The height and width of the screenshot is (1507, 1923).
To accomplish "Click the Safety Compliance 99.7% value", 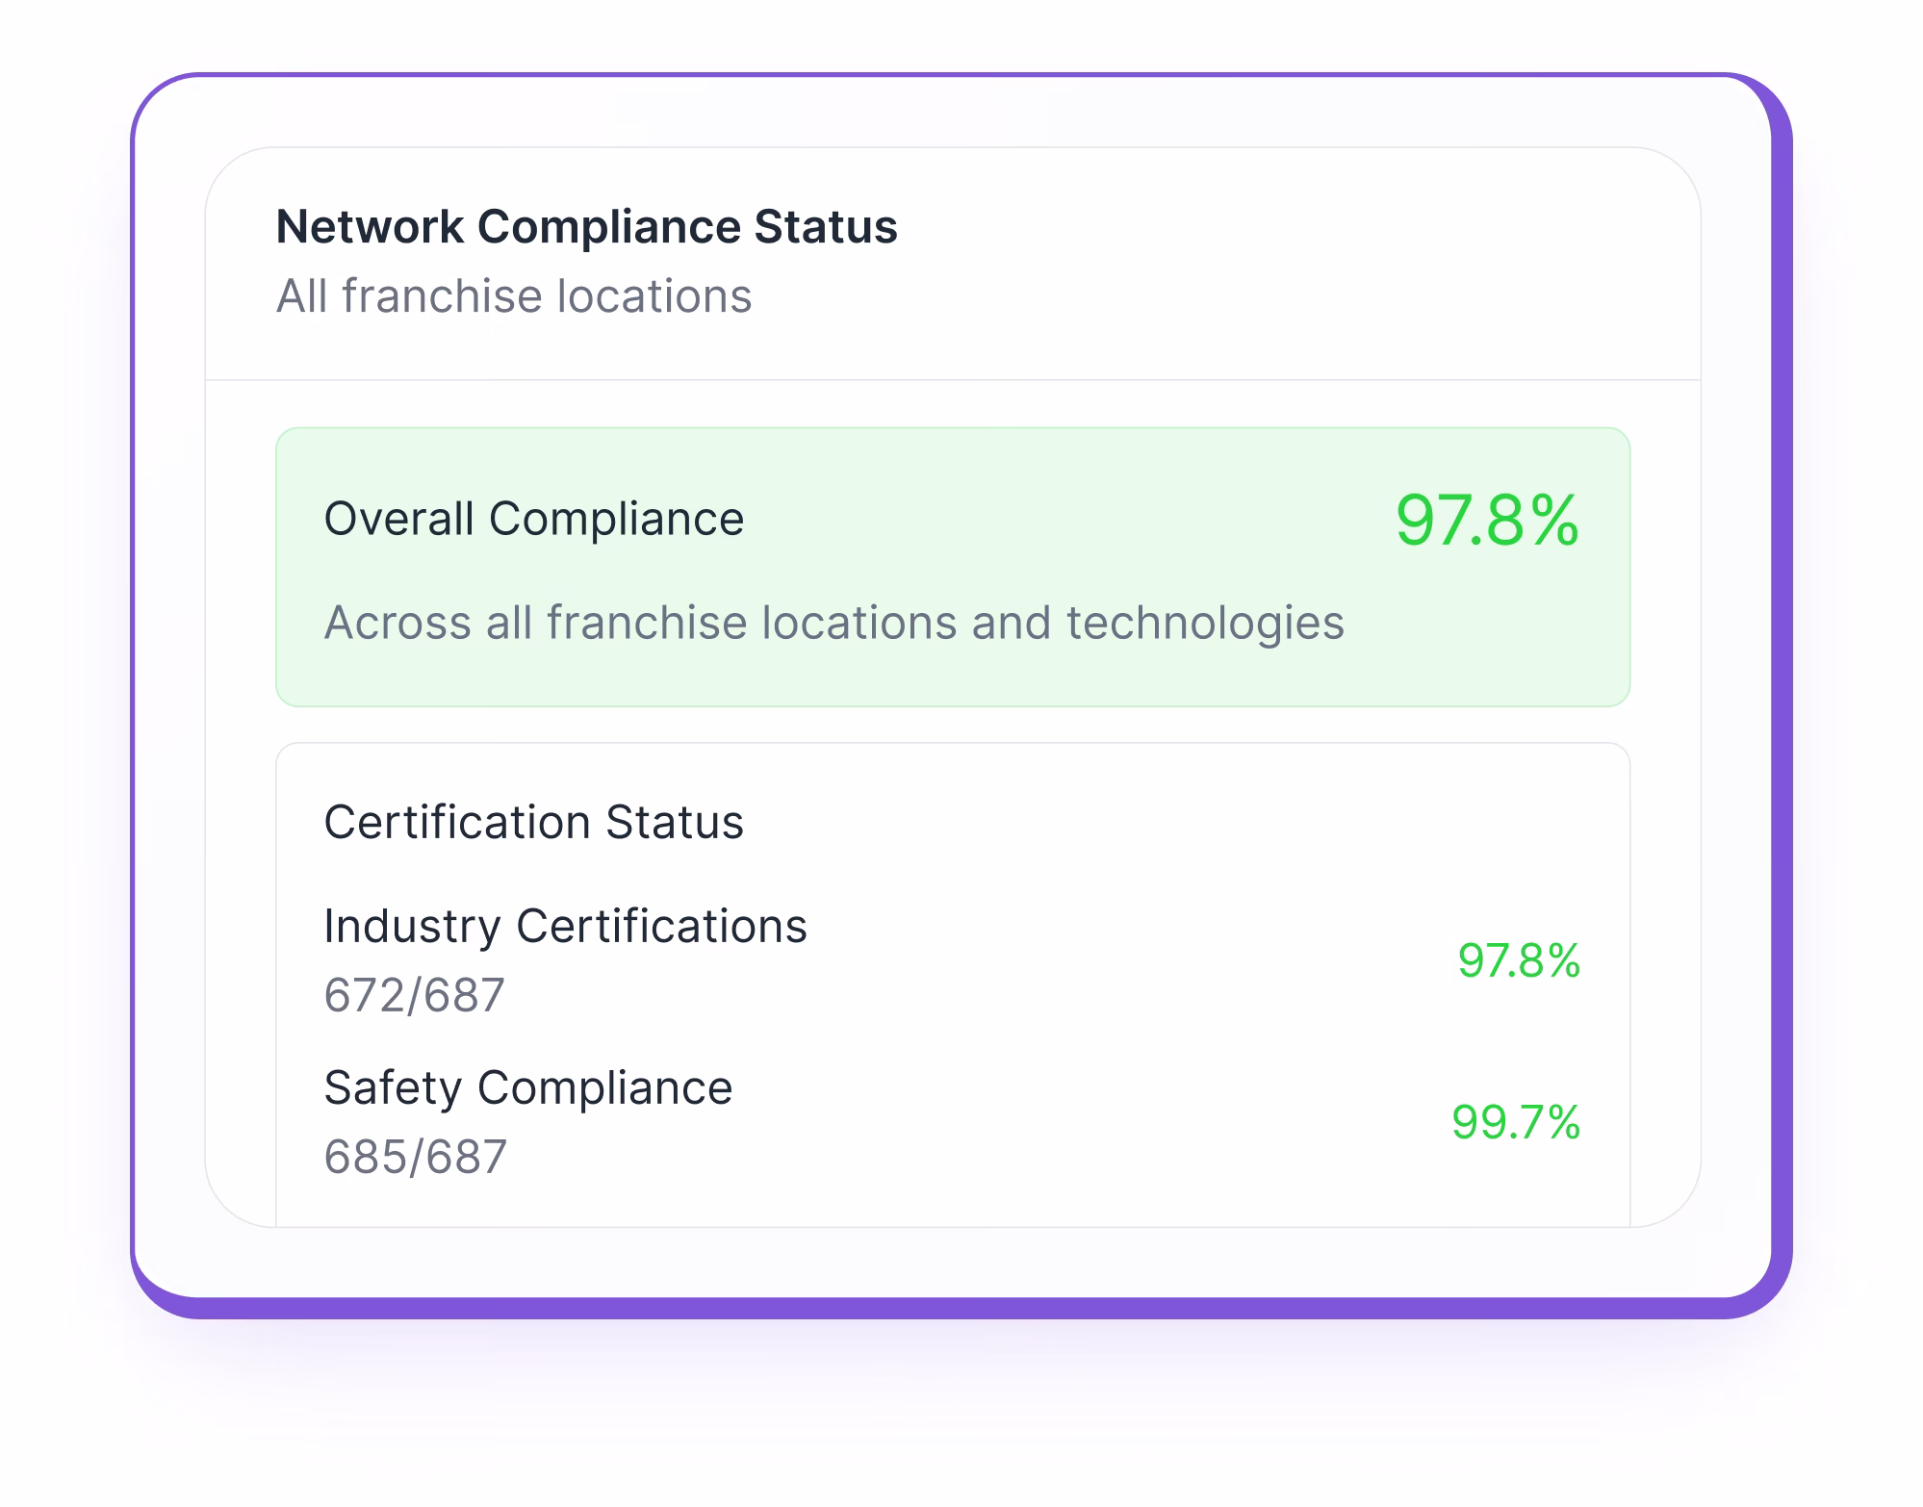I will pyautogui.click(x=1515, y=1122).
